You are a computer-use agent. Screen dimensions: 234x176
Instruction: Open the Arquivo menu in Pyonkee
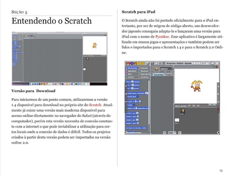click(171, 63)
